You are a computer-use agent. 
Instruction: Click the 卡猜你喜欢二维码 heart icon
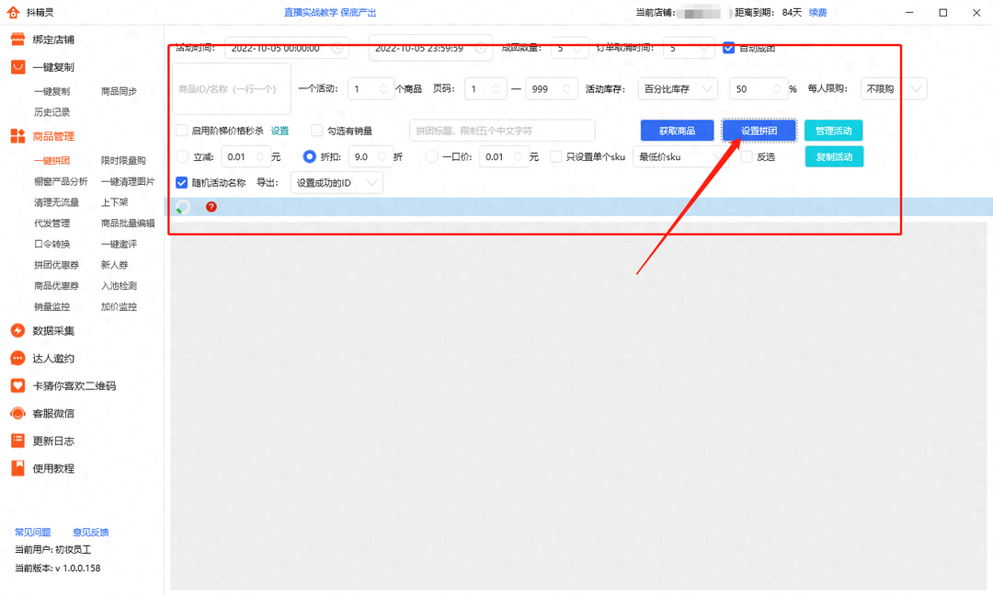coord(17,385)
